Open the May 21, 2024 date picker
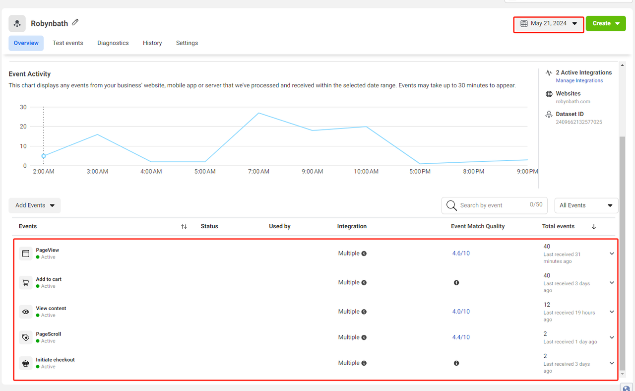635x391 pixels. (x=549, y=23)
